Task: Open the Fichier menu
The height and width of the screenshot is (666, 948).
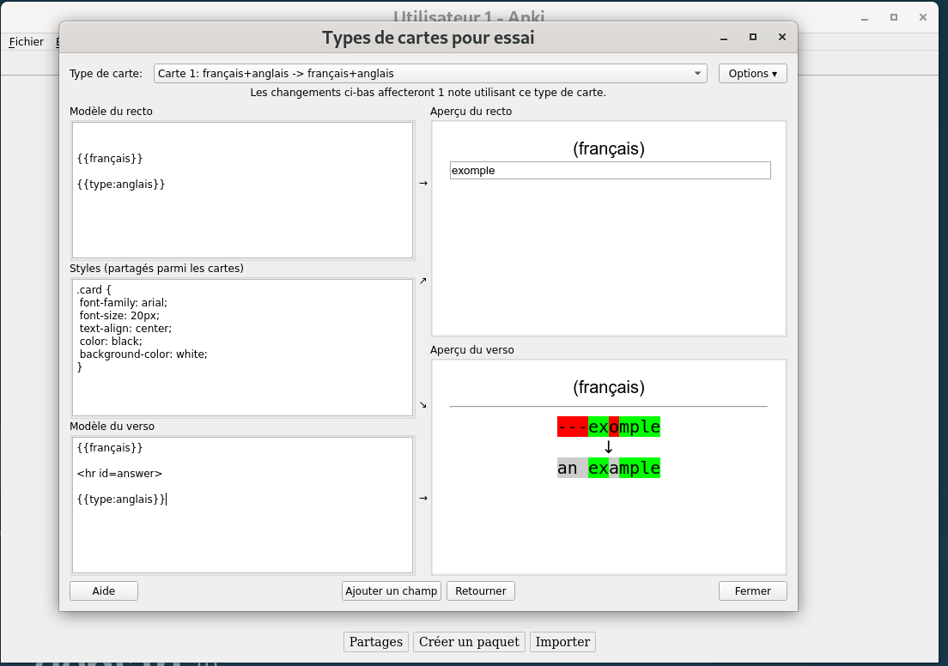Action: 27,41
